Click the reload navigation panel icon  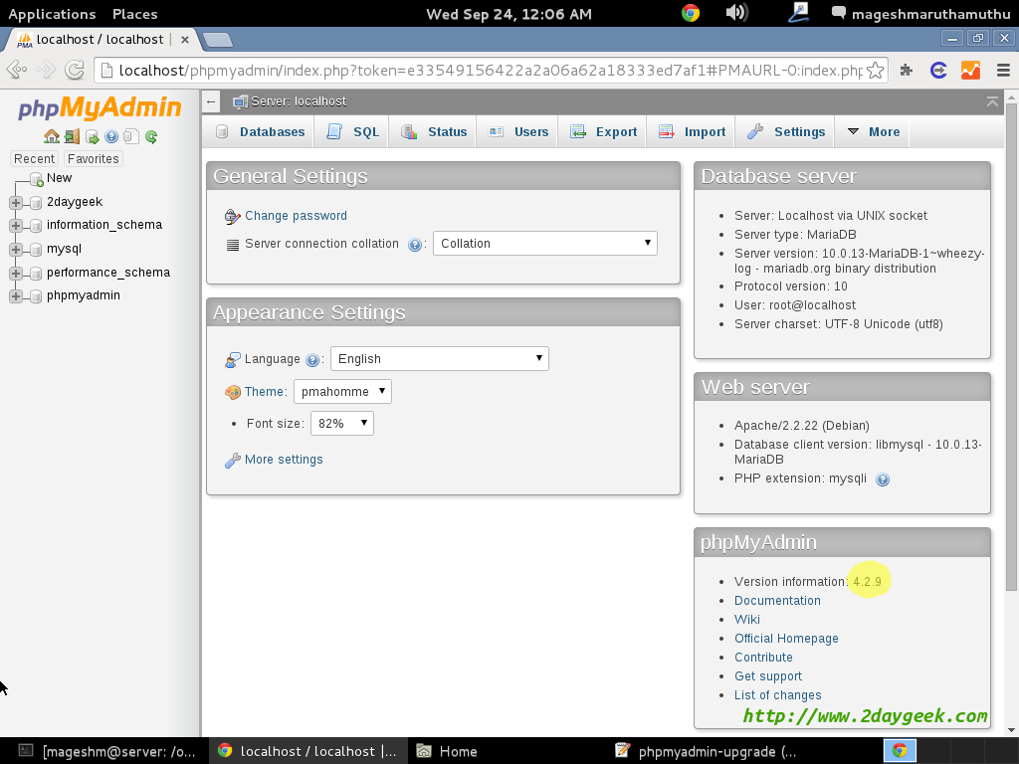(151, 137)
